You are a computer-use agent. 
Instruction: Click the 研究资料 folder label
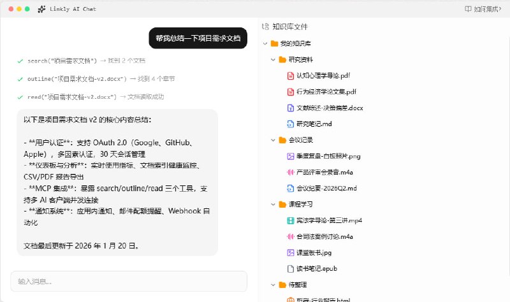(300, 59)
